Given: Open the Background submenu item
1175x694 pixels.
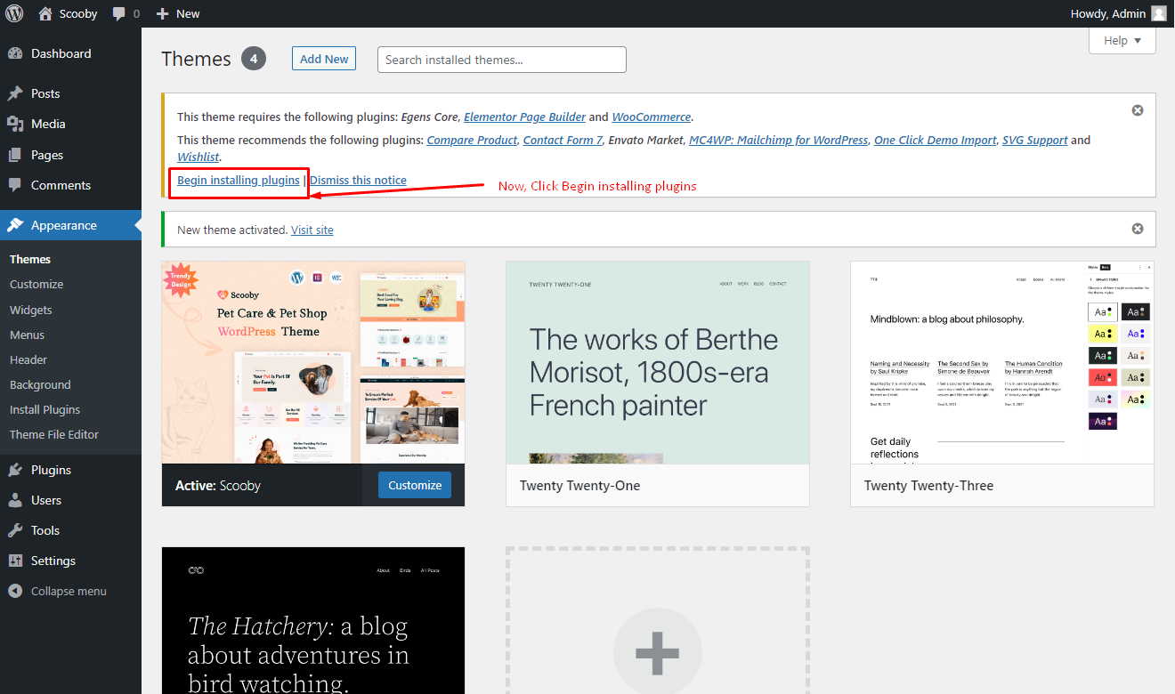Looking at the screenshot, I should coord(40,384).
